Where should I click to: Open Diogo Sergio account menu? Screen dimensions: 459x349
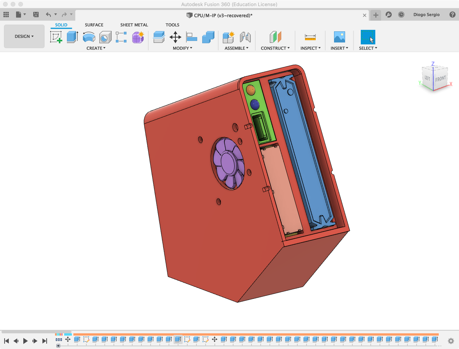pyautogui.click(x=427, y=15)
